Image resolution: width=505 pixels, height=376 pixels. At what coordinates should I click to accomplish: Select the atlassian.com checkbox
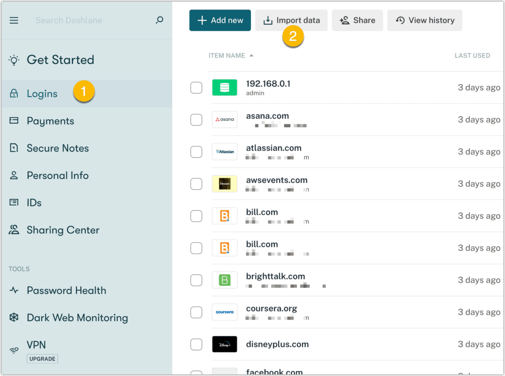coord(196,152)
